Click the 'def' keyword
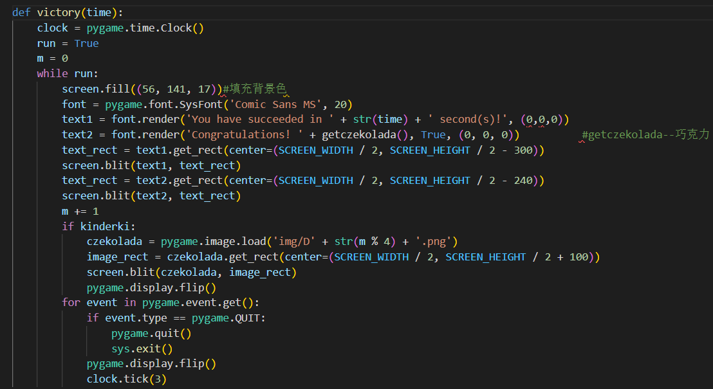 [21, 12]
